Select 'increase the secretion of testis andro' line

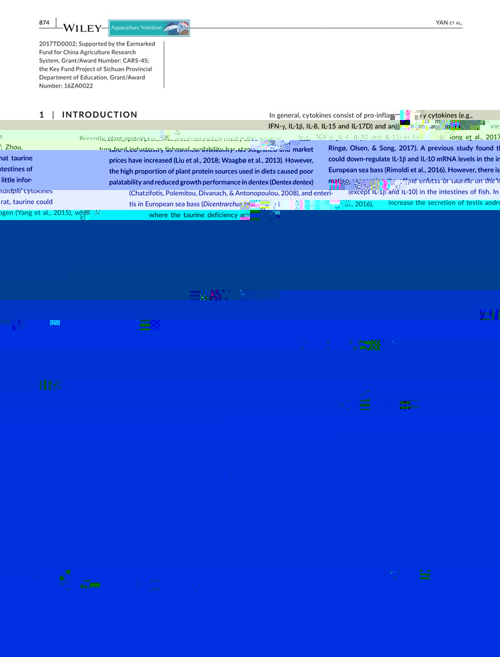coord(444,203)
